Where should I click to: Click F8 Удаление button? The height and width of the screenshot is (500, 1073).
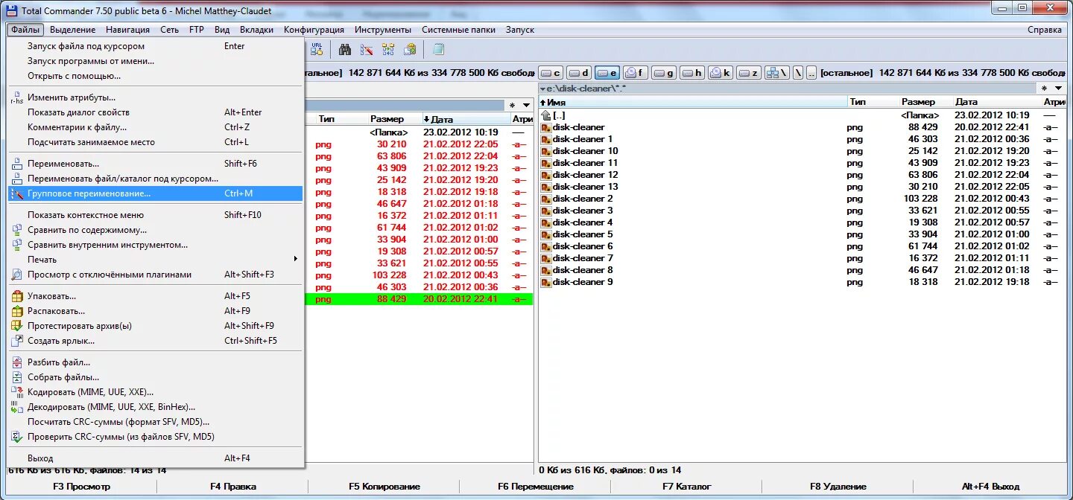click(838, 487)
